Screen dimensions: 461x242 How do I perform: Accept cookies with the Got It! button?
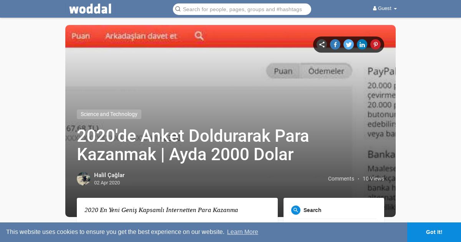[x=434, y=232]
